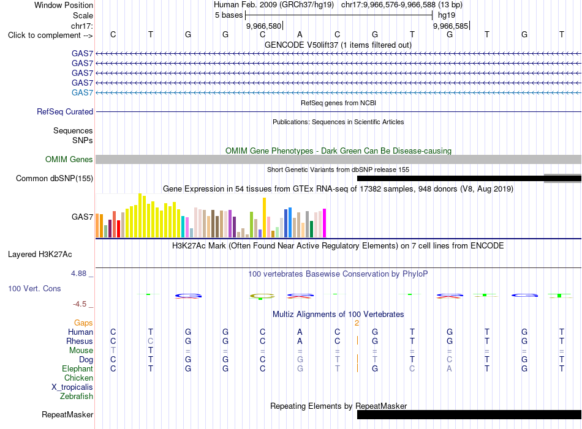The image size is (582, 429).
Task: Click the orange gap count '2'
Action: tap(357, 323)
